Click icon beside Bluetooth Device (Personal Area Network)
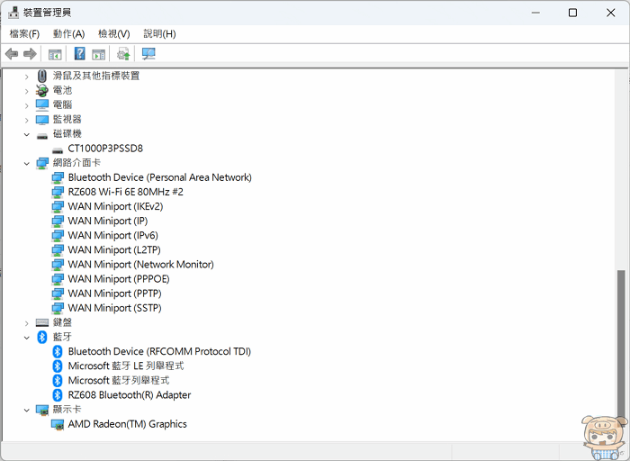 [x=58, y=177]
